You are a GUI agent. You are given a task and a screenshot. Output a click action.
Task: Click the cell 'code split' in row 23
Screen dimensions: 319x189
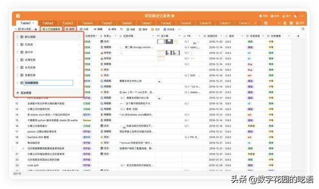pos(33,166)
